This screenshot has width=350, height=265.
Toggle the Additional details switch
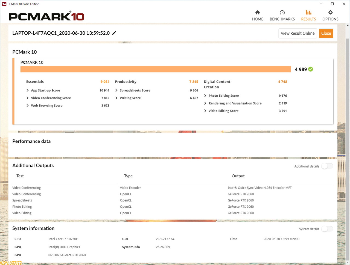pos(327,166)
